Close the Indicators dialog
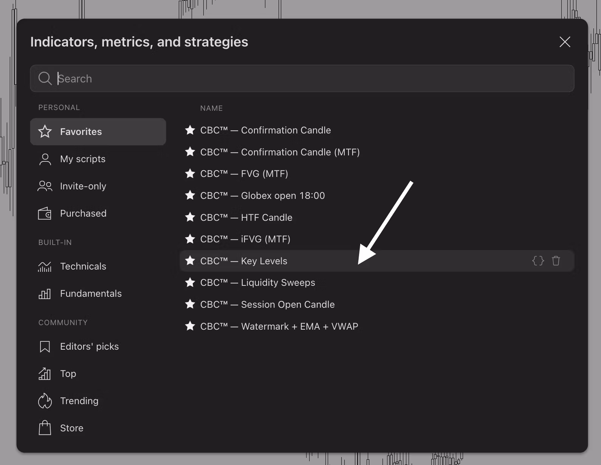Image resolution: width=601 pixels, height=465 pixels. coord(565,42)
